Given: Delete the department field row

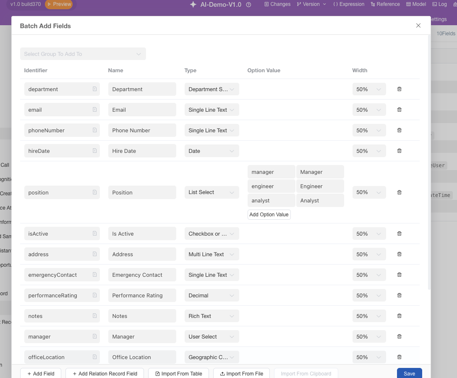Looking at the screenshot, I should pos(399,89).
